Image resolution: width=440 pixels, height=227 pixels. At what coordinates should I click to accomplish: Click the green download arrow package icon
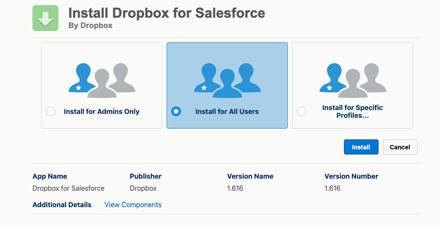pos(45,18)
